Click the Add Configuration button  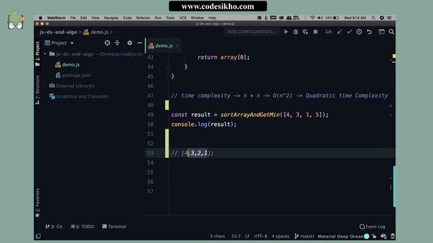click(252, 32)
